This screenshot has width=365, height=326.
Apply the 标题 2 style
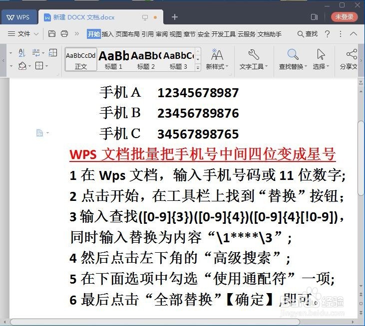point(146,59)
